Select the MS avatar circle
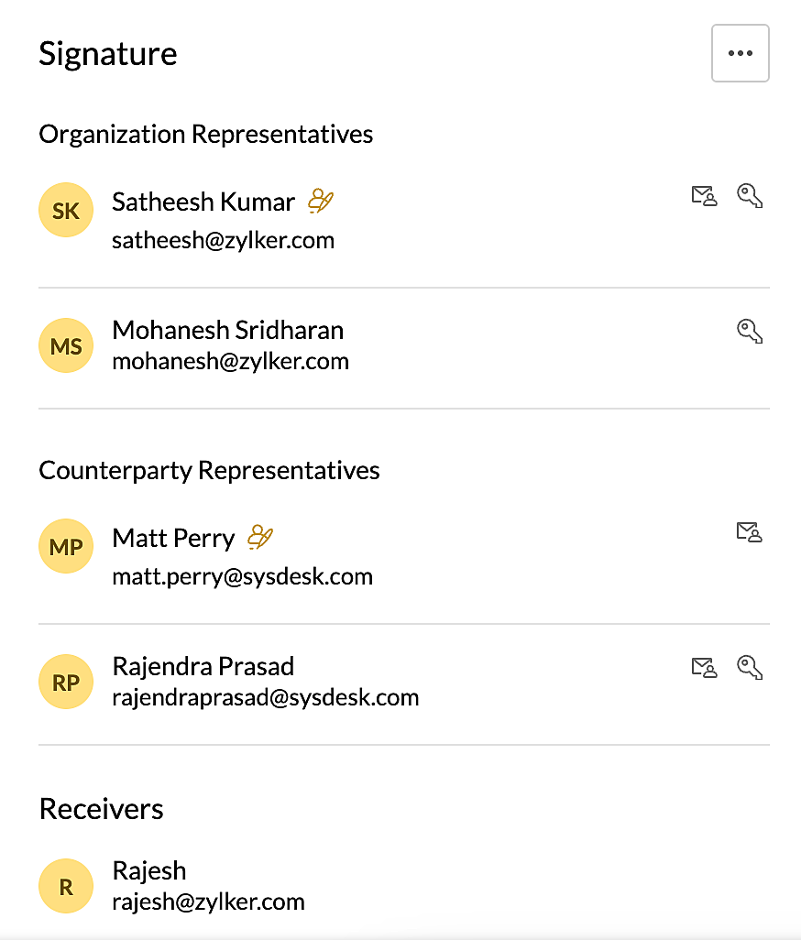801x940 pixels. (x=66, y=345)
